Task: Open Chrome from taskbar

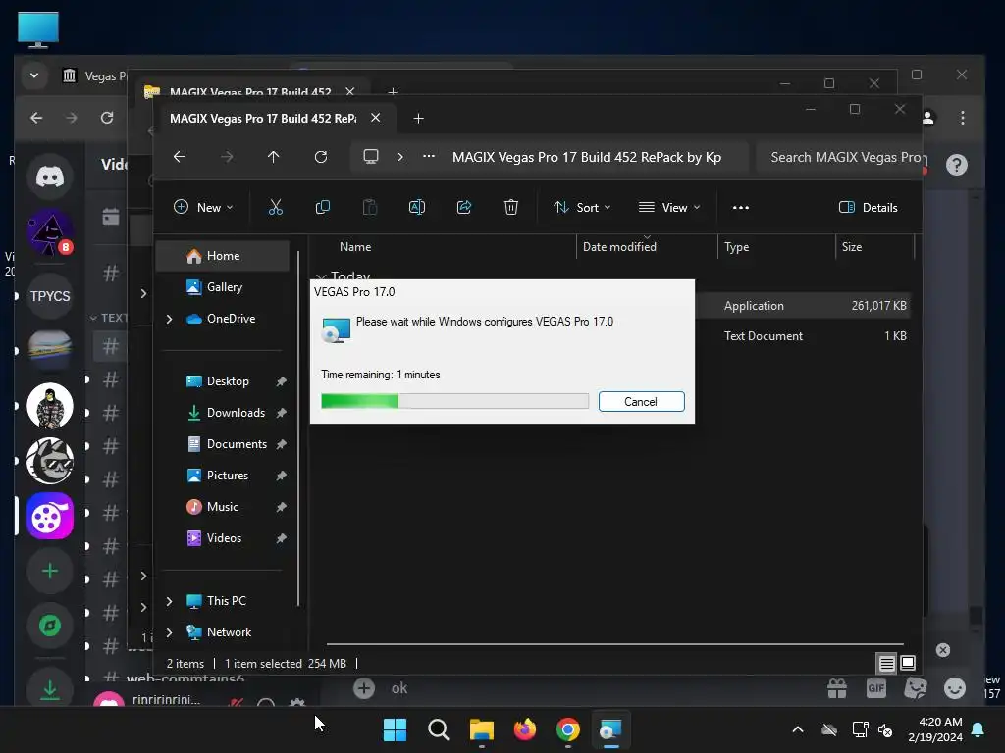Action: (x=568, y=729)
